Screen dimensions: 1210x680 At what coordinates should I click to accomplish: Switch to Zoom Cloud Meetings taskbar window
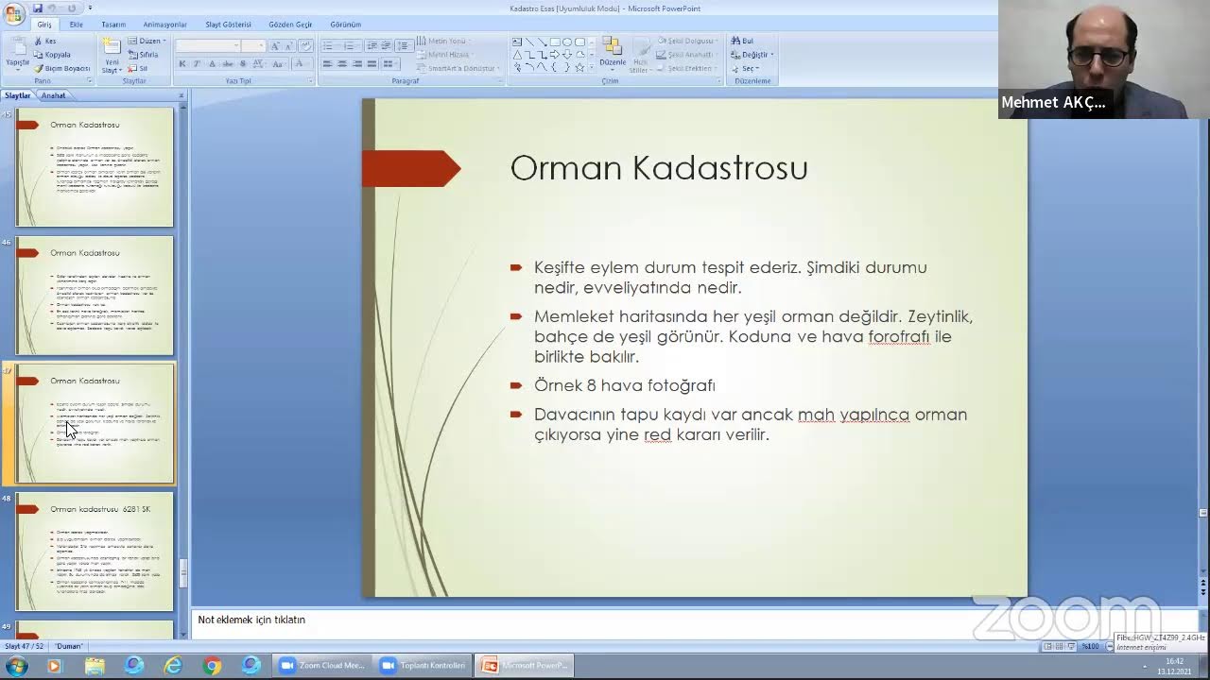point(322,666)
